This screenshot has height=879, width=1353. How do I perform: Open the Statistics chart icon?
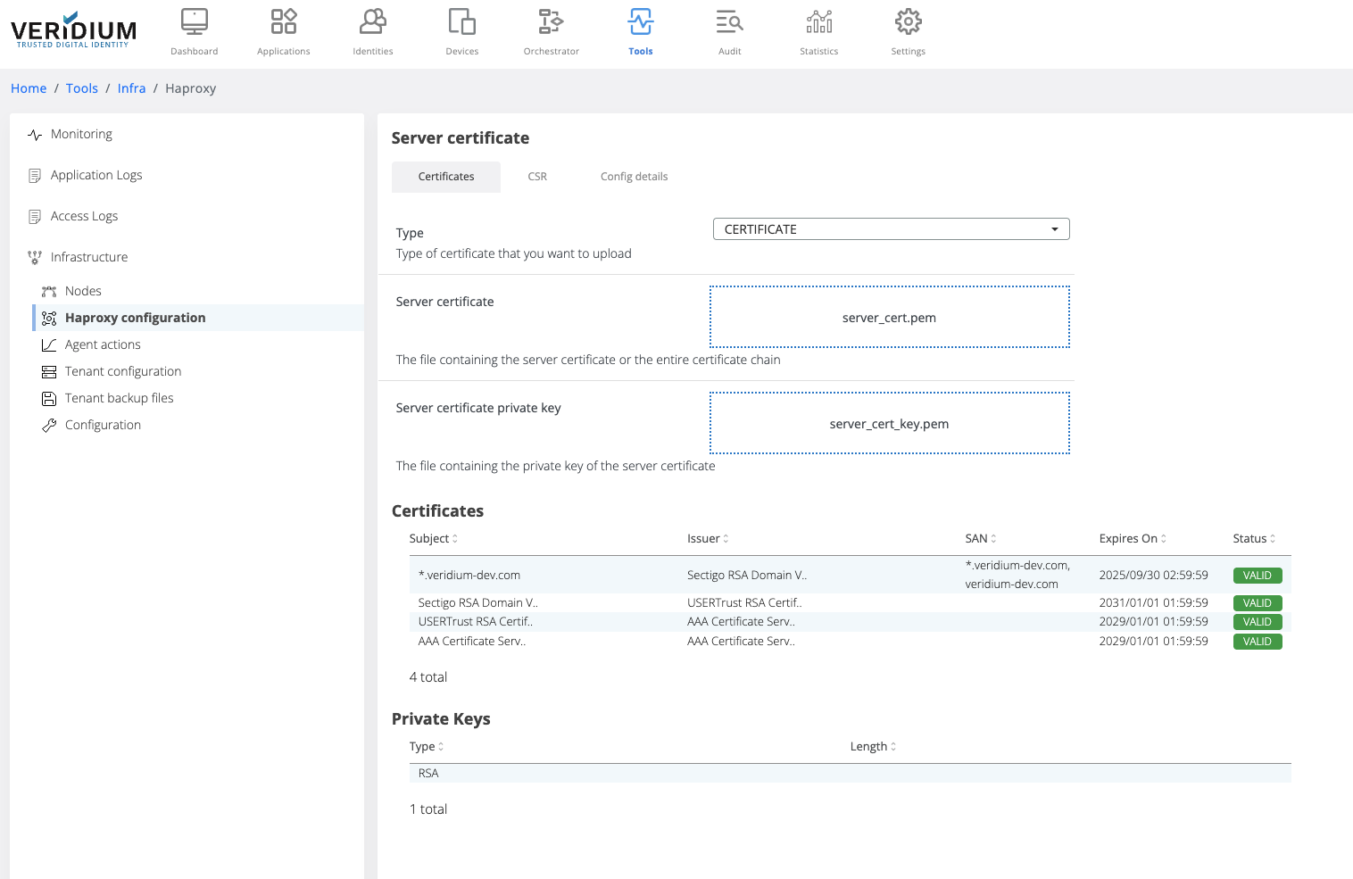click(818, 21)
